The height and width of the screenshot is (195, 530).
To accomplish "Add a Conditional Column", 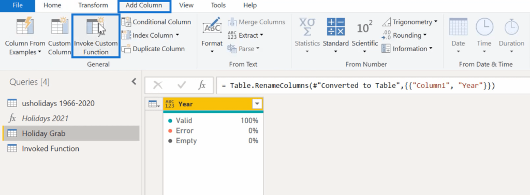I will (x=156, y=22).
